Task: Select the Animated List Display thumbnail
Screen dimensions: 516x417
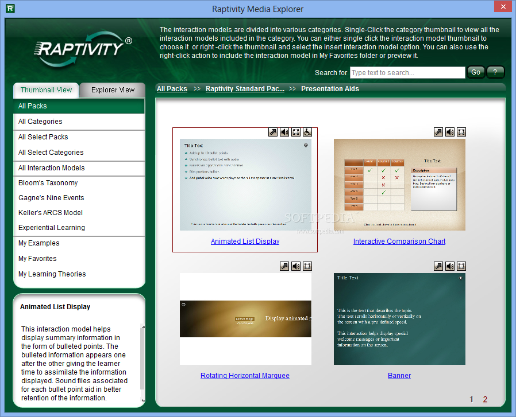Action: [x=245, y=185]
